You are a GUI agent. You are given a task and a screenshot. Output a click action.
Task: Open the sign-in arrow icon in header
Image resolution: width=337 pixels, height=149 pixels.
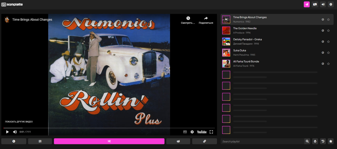point(323,4)
